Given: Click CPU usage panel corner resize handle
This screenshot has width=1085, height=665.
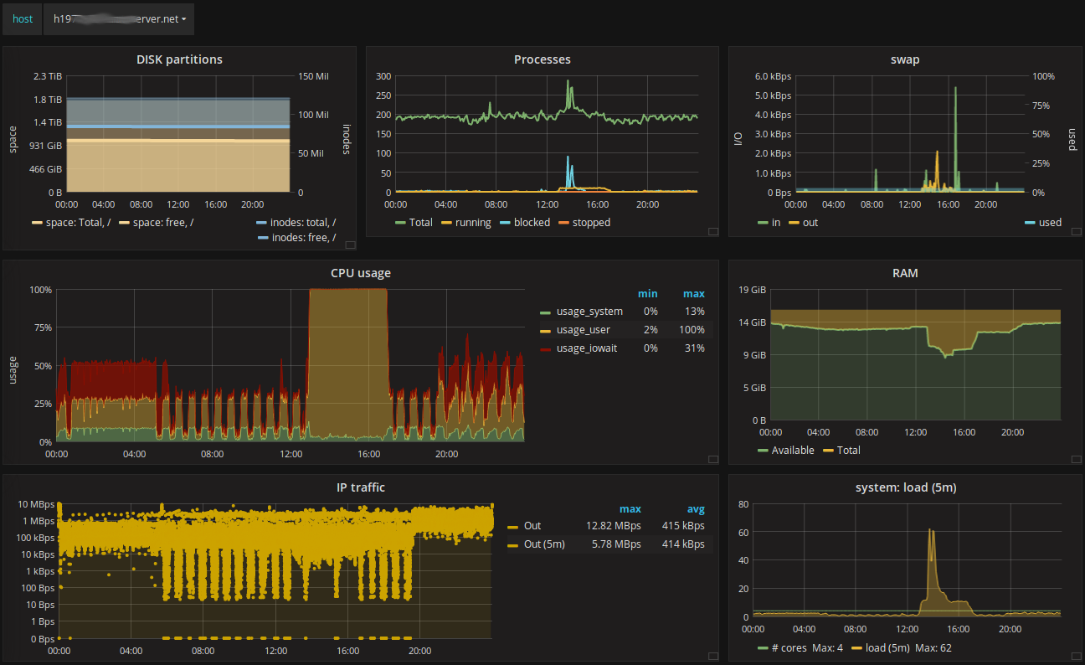Looking at the screenshot, I should 712,459.
